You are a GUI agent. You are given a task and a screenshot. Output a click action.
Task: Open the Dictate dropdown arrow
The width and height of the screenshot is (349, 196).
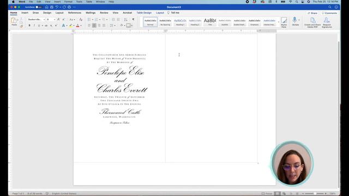point(299,20)
